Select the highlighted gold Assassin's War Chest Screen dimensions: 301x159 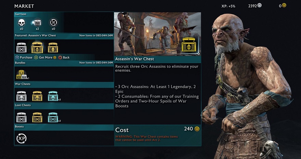pos(37,48)
